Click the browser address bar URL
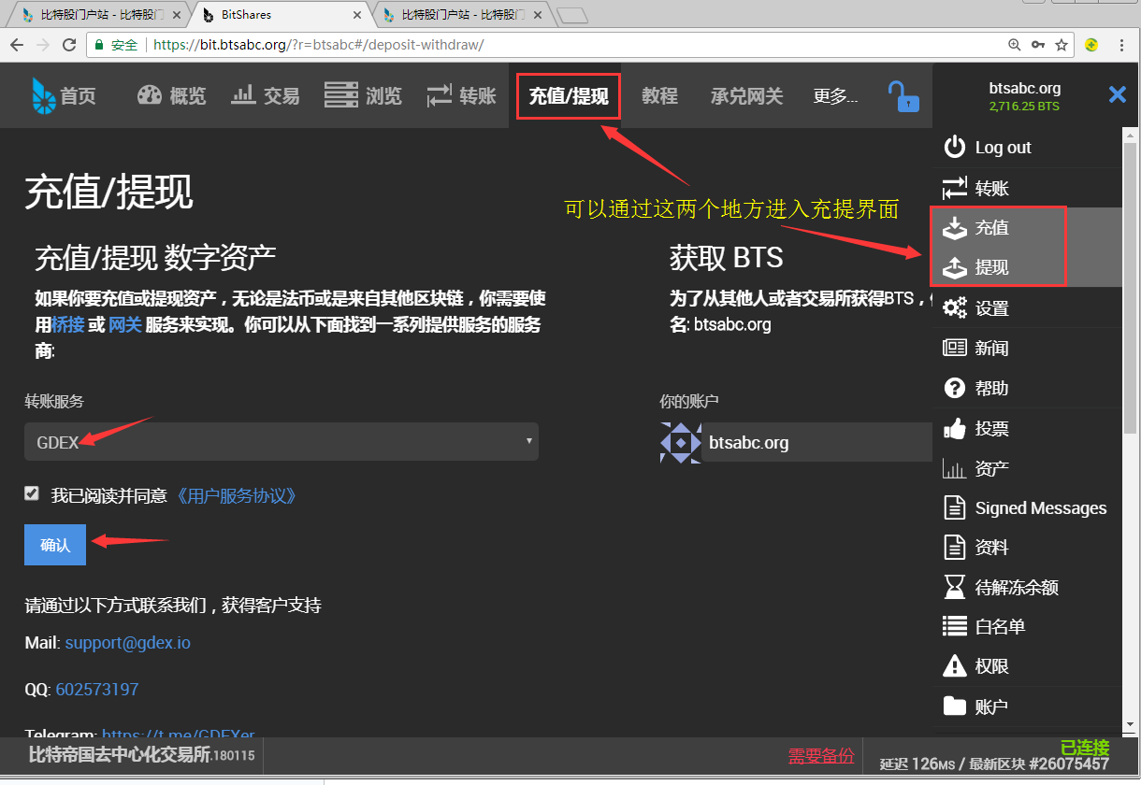 (x=319, y=45)
